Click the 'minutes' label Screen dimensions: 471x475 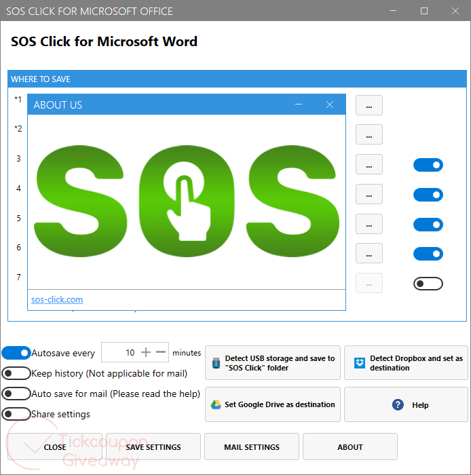[x=187, y=353]
